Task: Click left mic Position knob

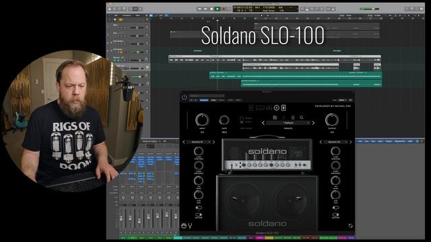Action: pyautogui.click(x=198, y=151)
